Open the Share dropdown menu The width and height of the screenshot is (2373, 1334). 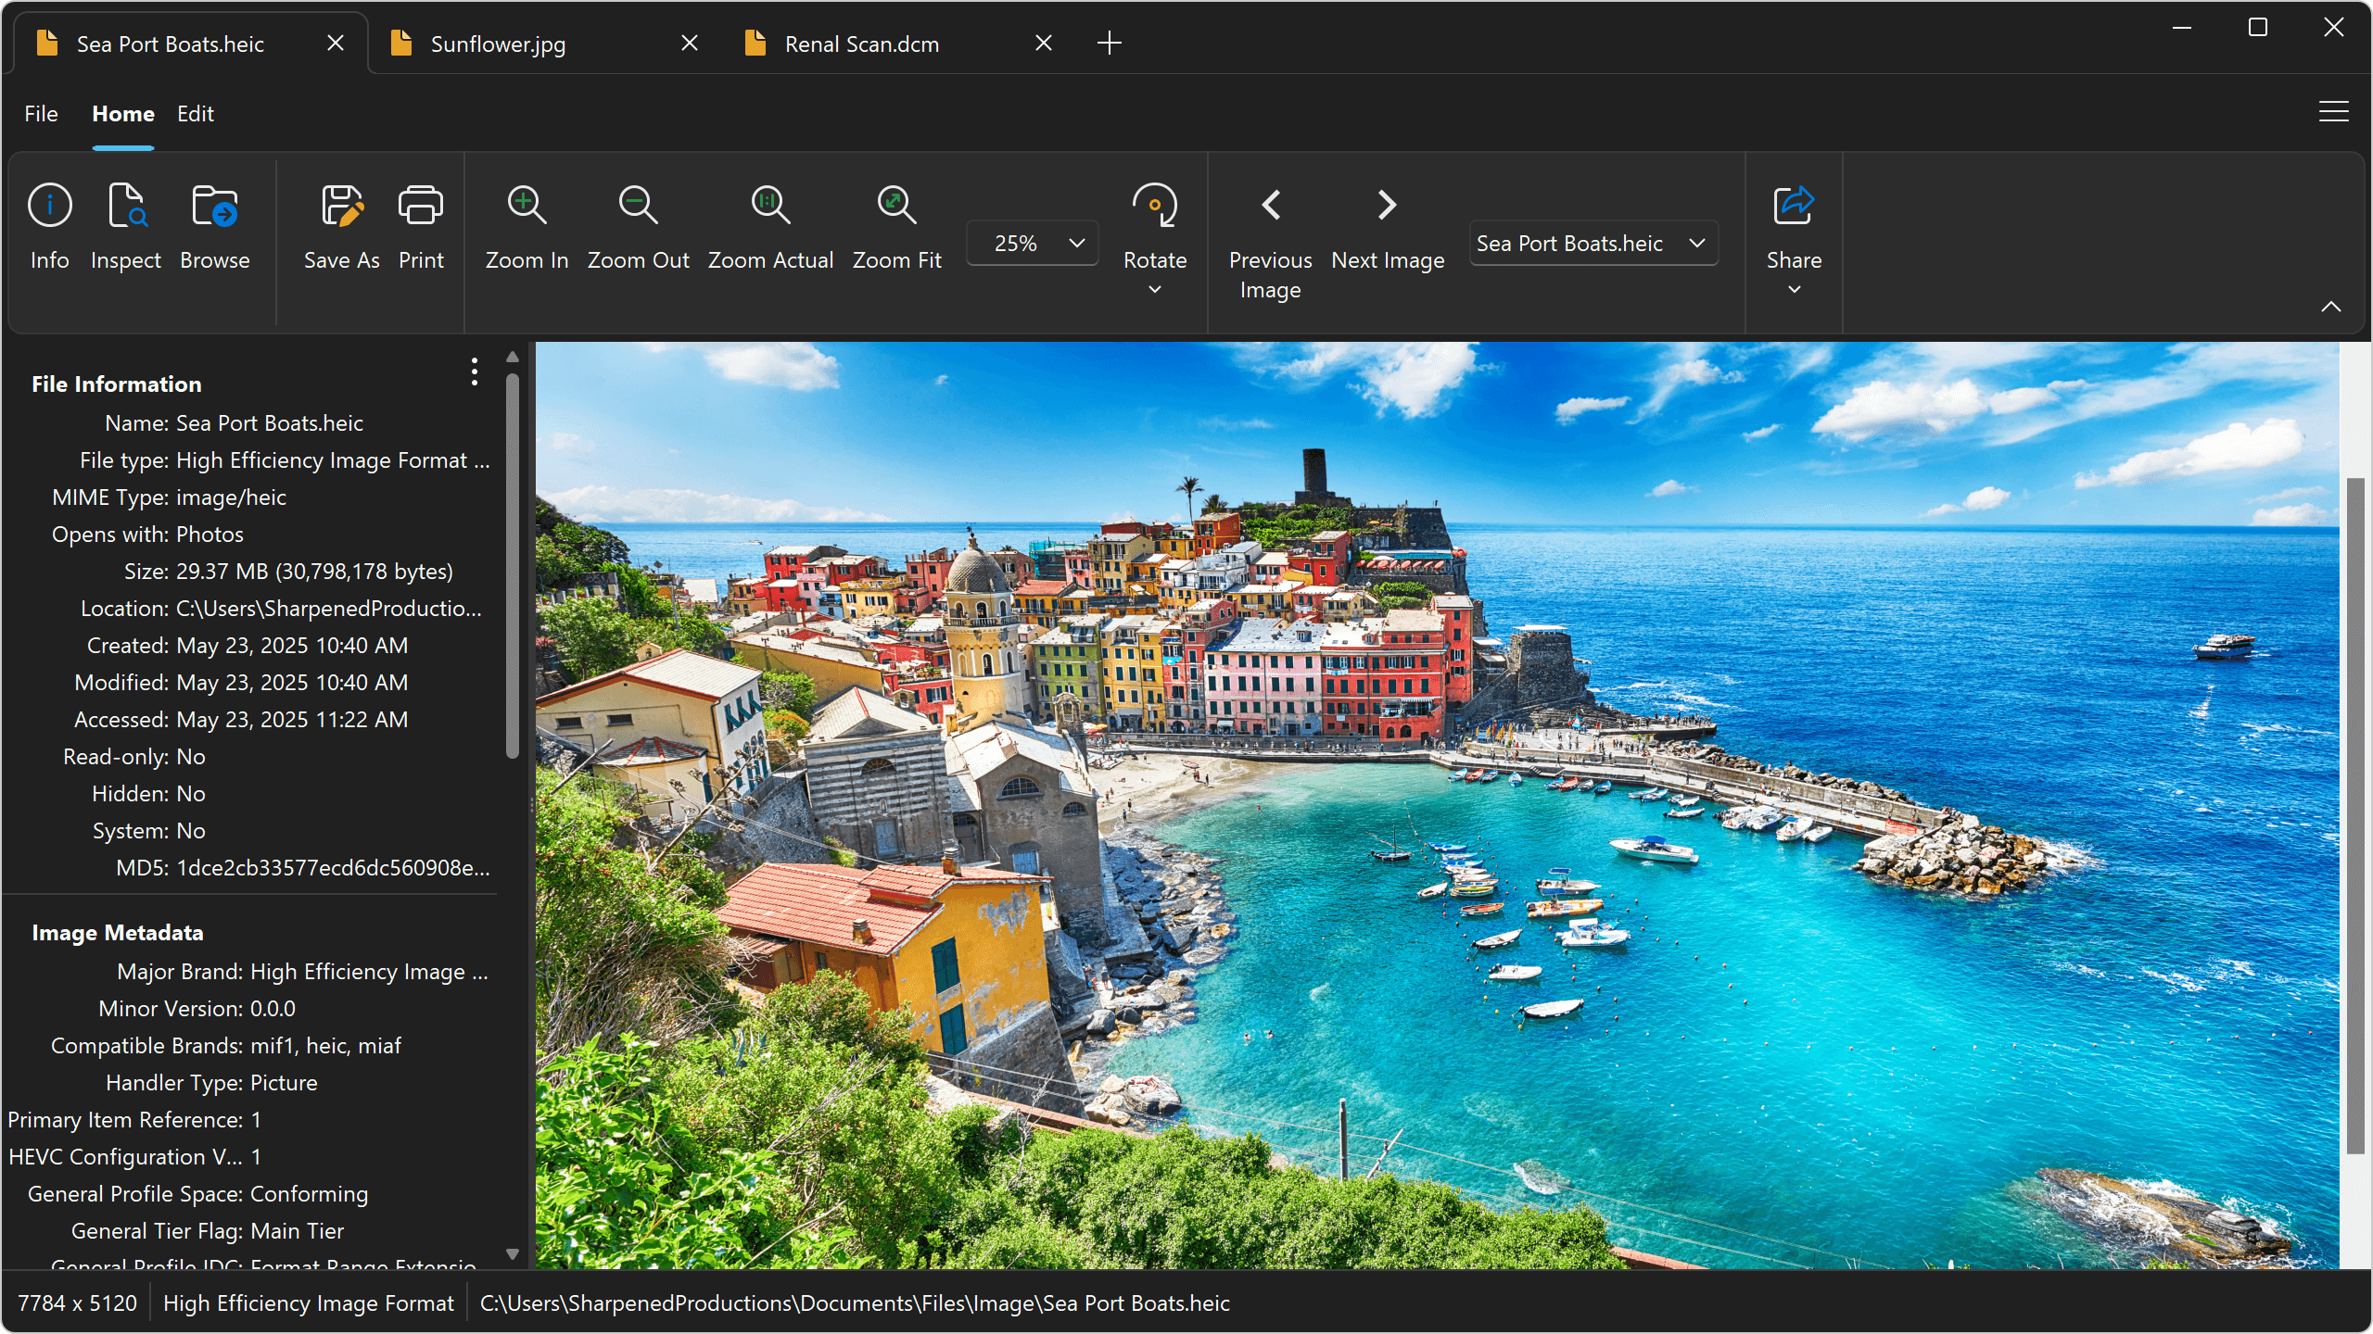(1794, 289)
